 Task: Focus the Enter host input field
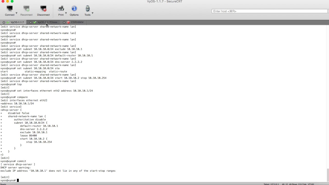[x=270, y=11]
